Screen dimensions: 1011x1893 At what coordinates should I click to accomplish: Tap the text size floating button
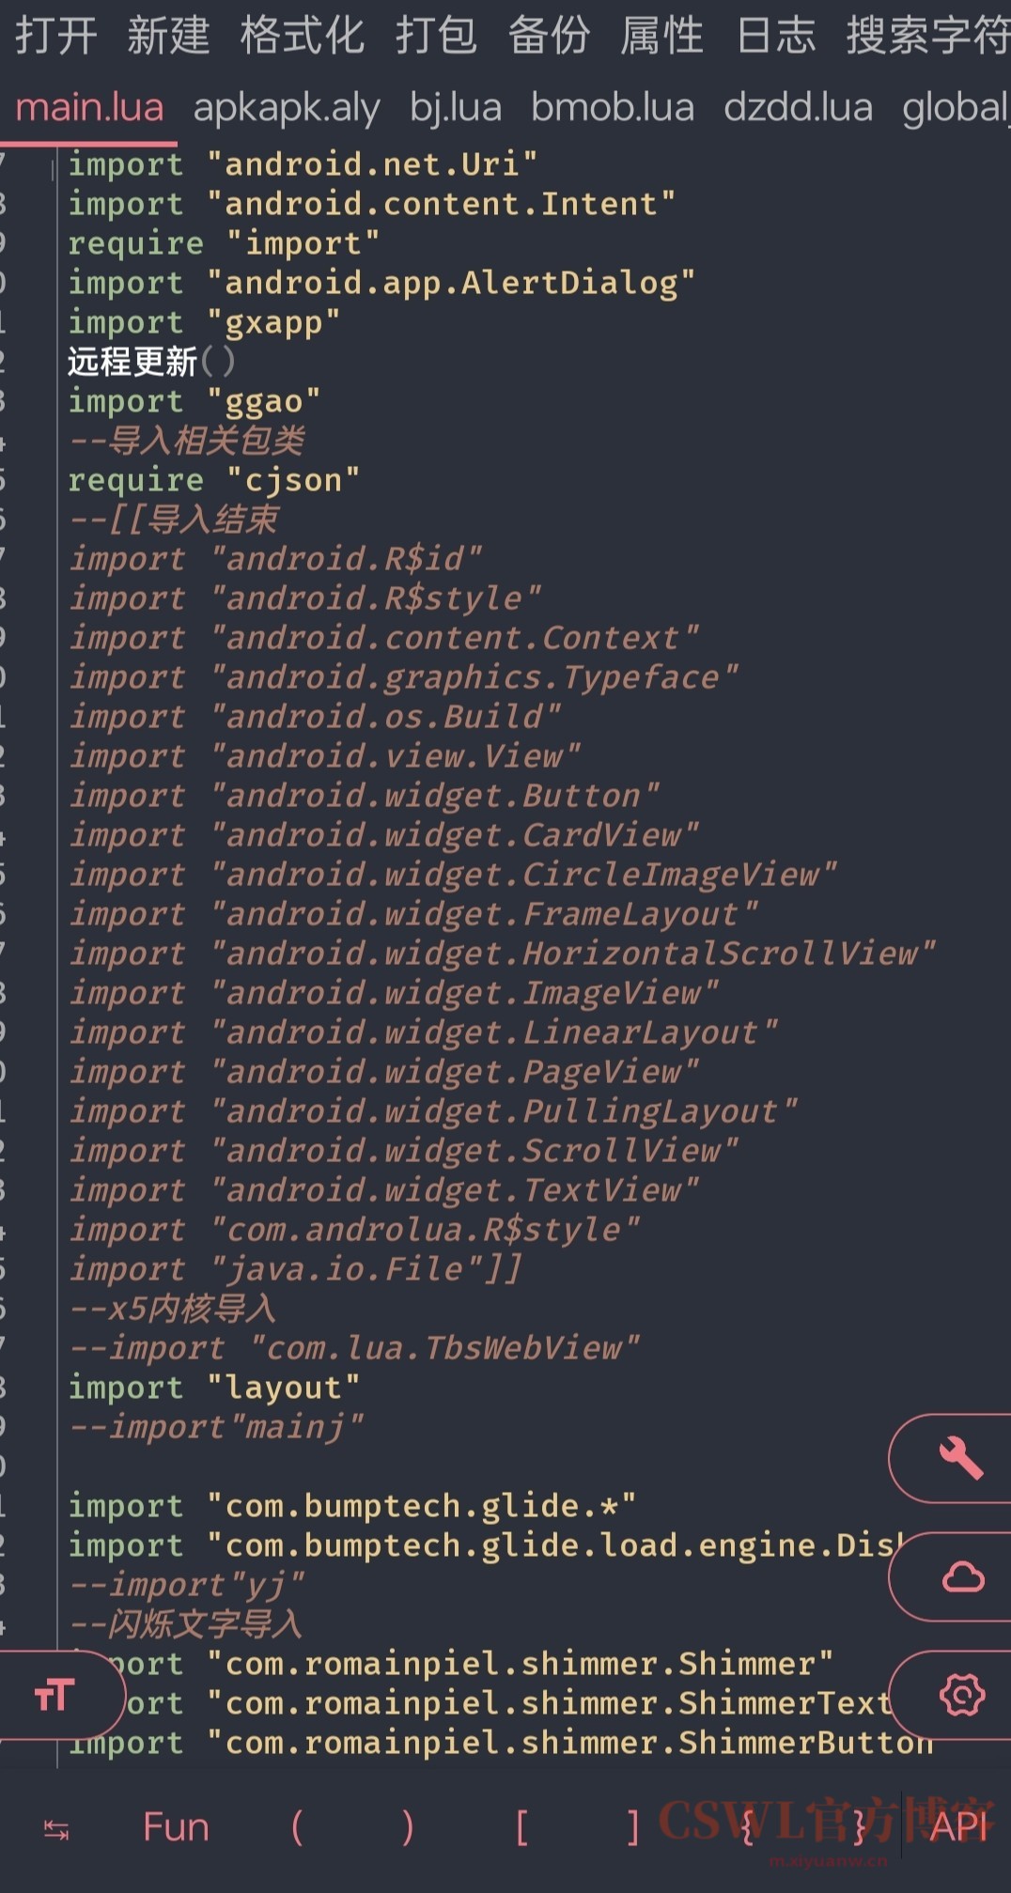(x=54, y=1695)
